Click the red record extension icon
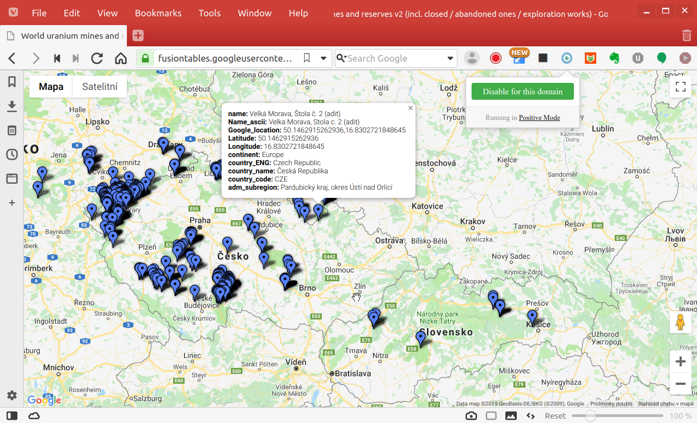697x423 pixels. [496, 58]
